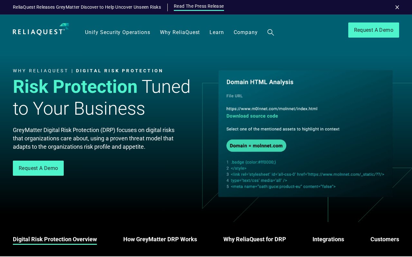Screen dimensions: 412x257
Task: Click Read The Press Release link
Action: tap(199, 6)
